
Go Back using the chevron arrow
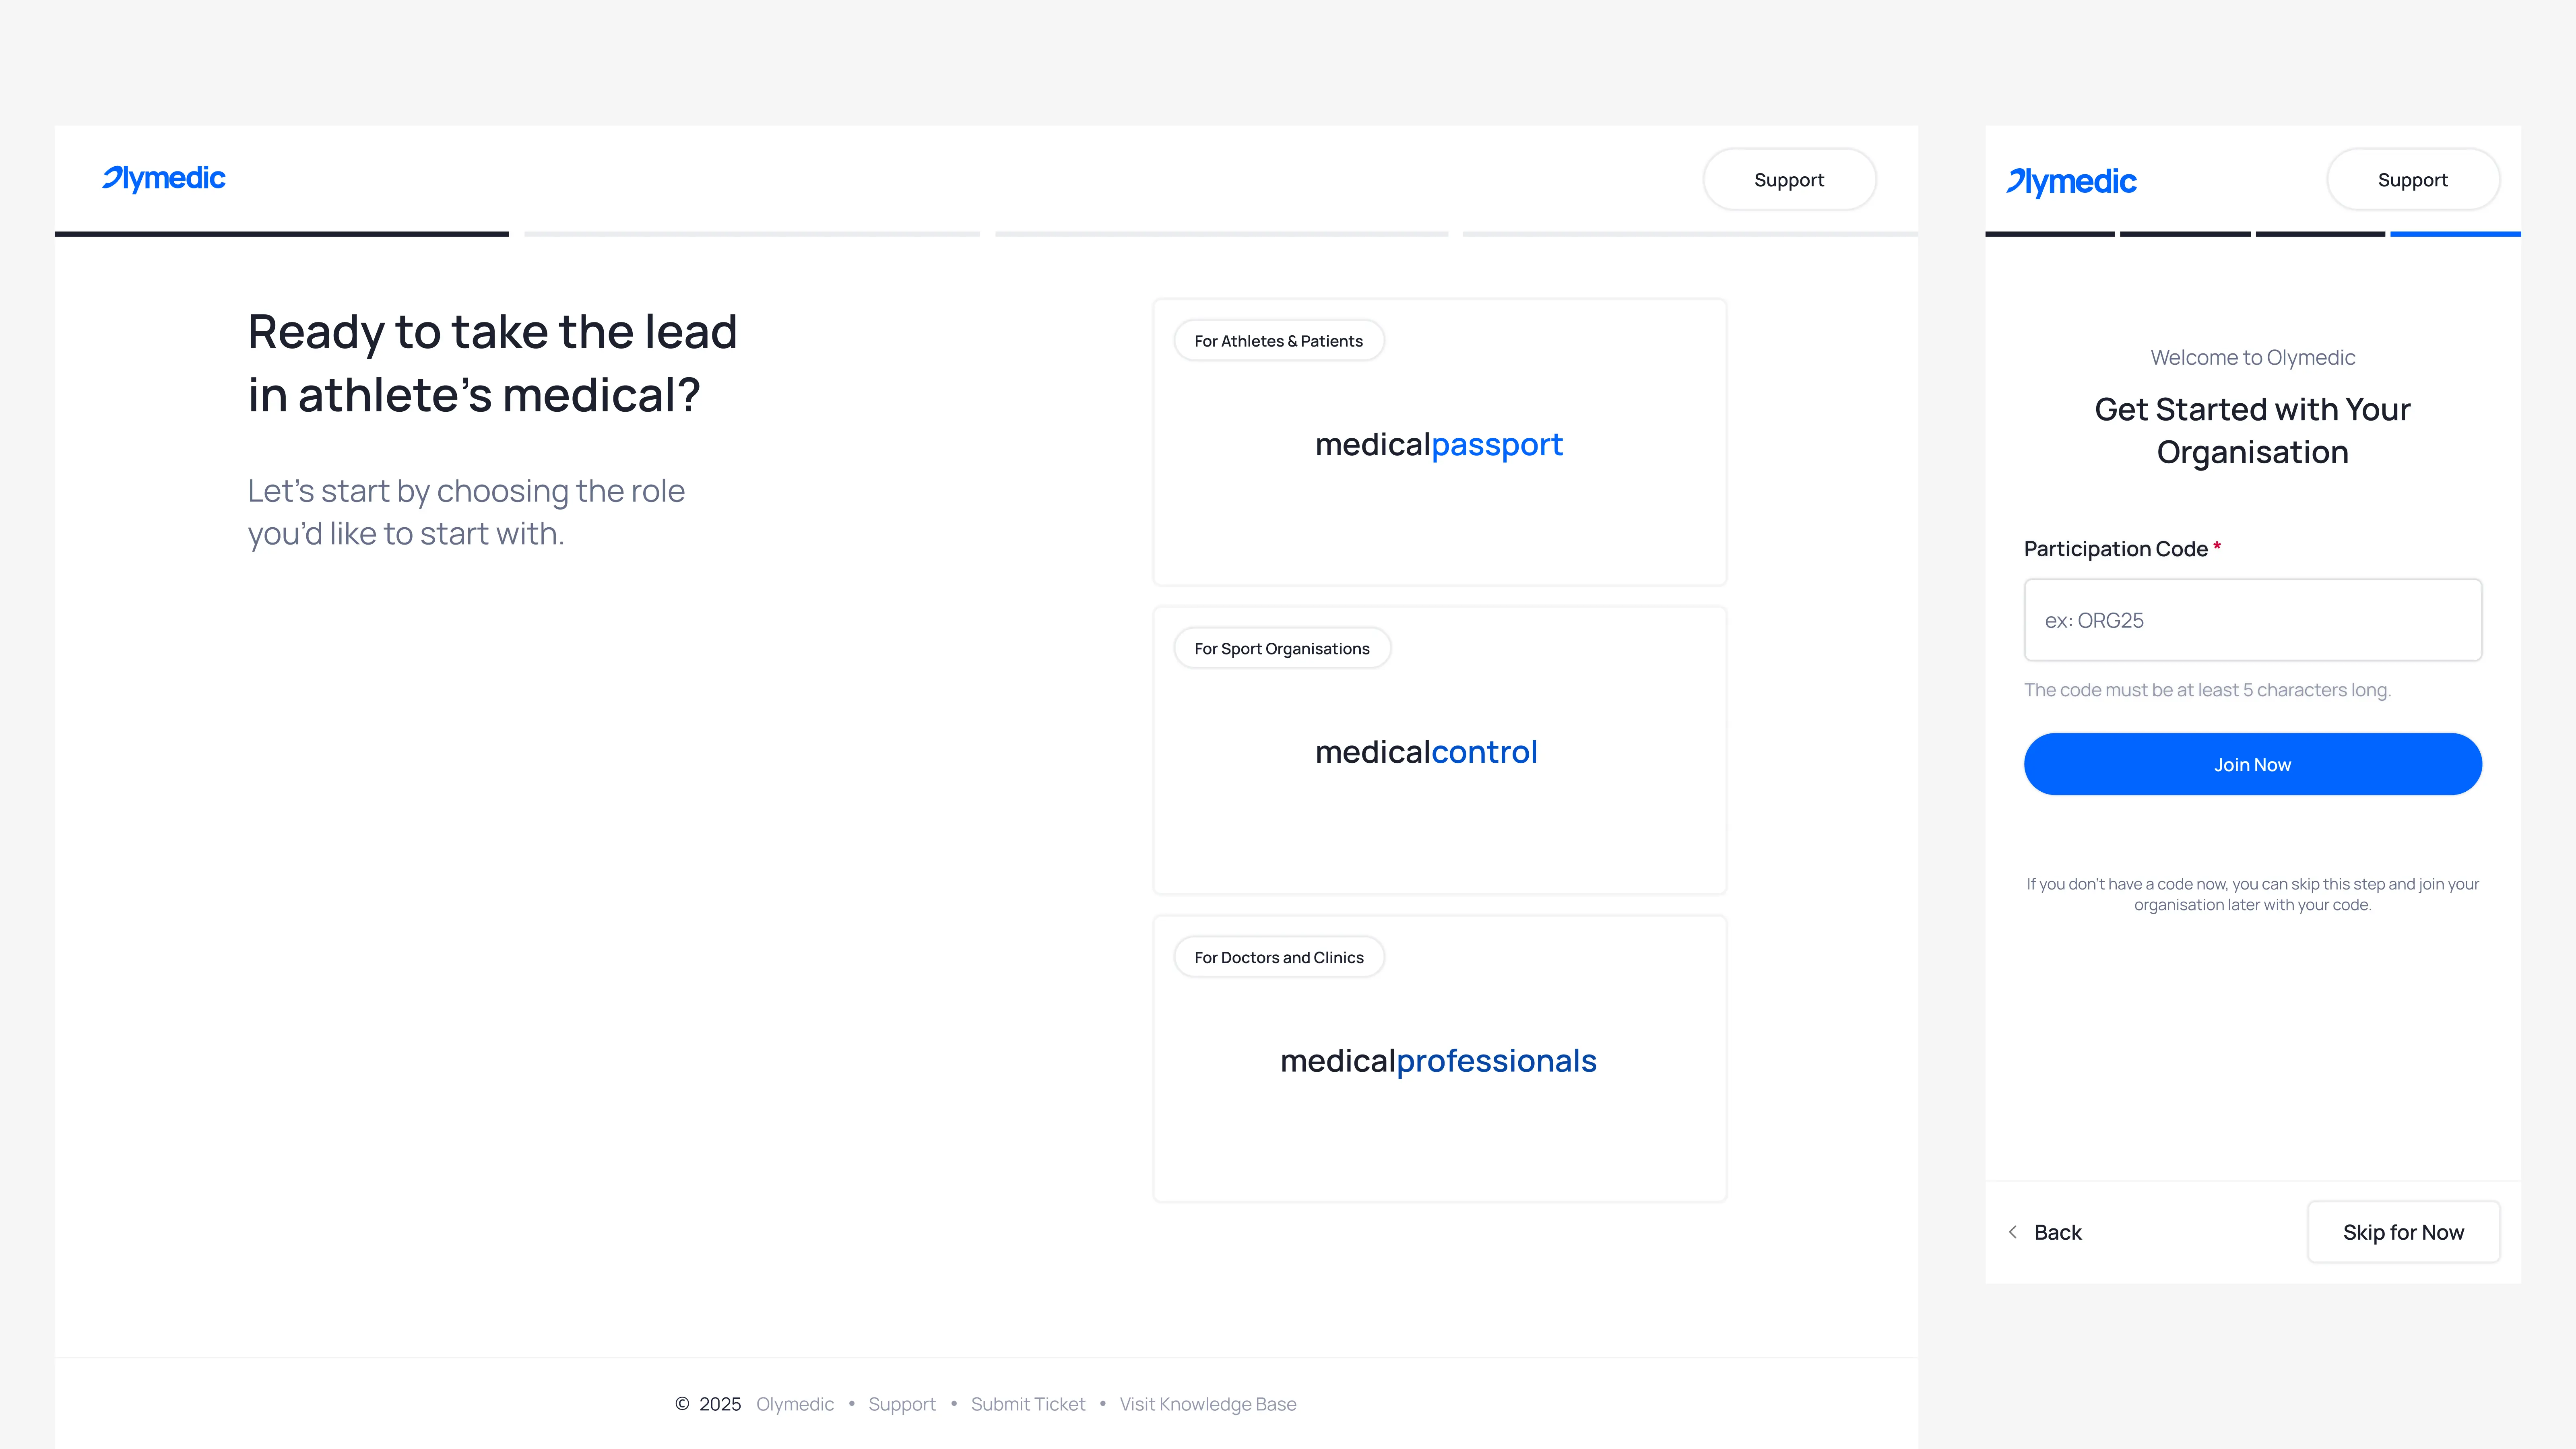click(x=2013, y=1232)
